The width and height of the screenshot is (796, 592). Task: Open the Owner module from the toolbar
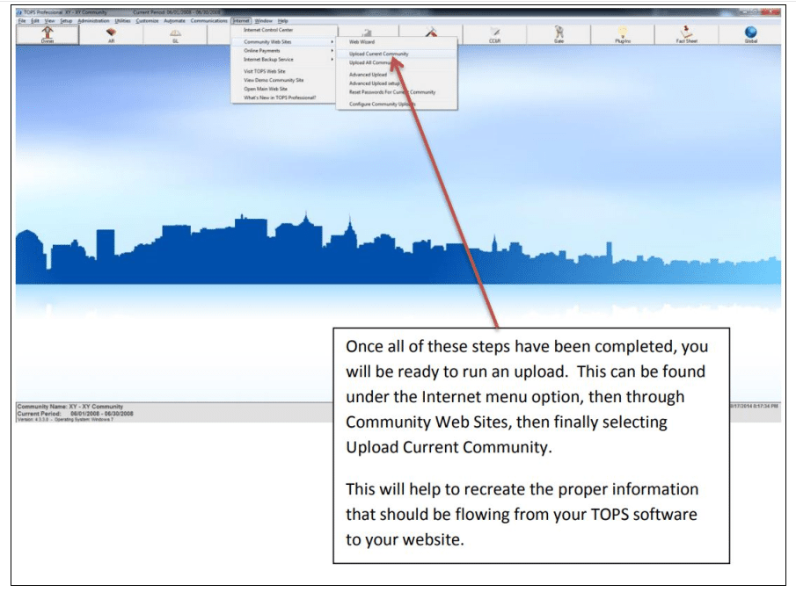point(47,34)
